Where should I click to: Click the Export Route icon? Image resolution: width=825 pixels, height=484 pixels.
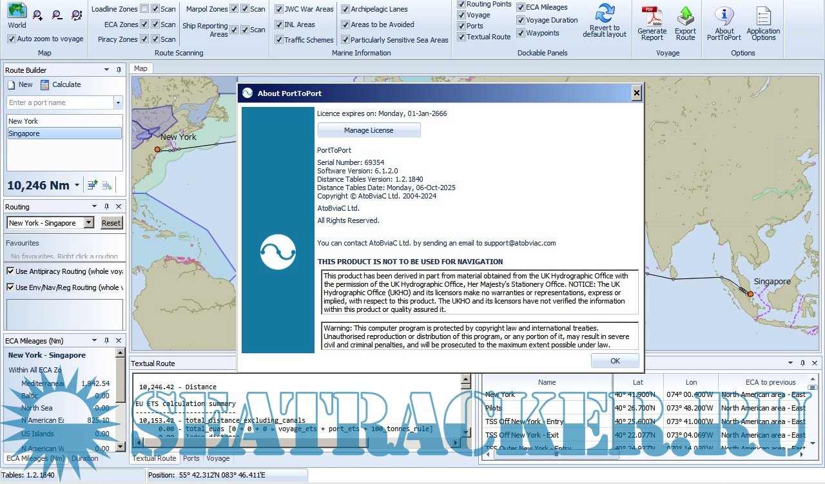[685, 15]
